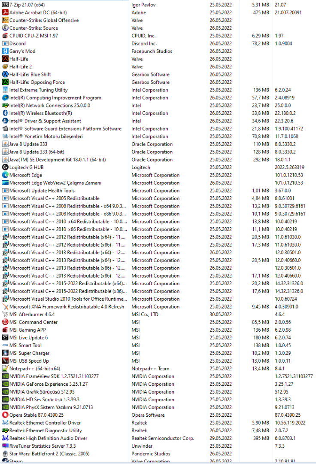Click the Counter-Strike: Source icon

click(5, 28)
